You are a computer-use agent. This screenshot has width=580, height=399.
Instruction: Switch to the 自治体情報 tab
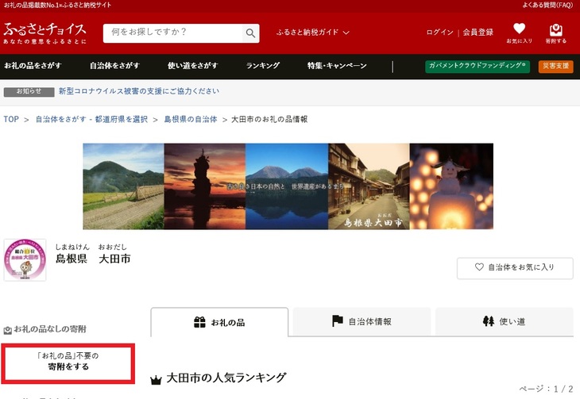point(362,322)
